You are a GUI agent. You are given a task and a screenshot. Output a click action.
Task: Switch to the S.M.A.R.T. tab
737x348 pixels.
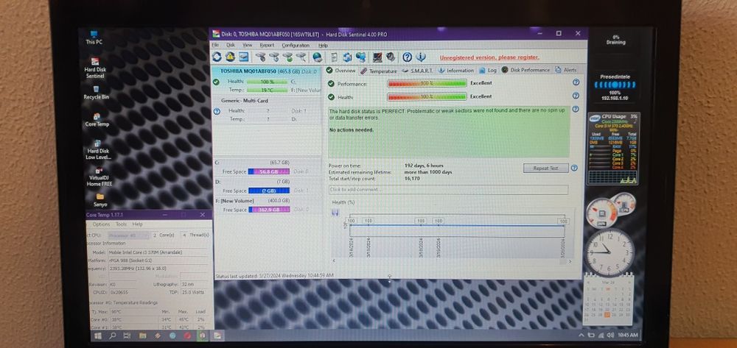pyautogui.click(x=417, y=71)
